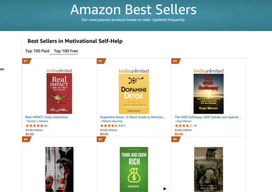Click the star rating for The GOD Soliloquy
Screen dimensions: 272x192
point(184,126)
